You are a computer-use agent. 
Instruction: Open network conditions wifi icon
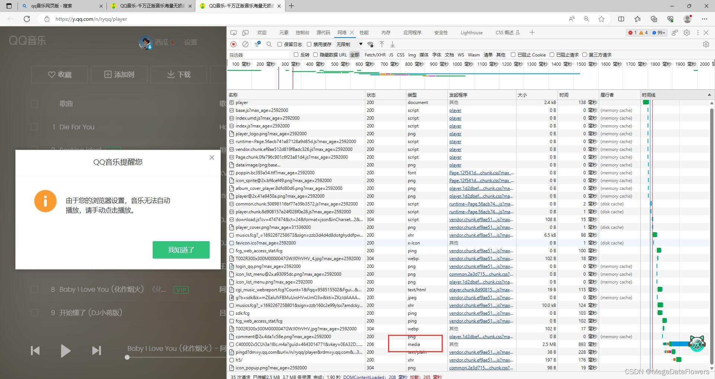coord(370,44)
